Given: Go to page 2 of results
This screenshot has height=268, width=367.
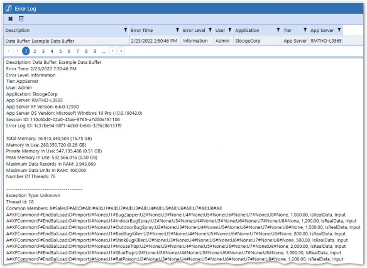Looking at the screenshot, I should pyautogui.click(x=35, y=51).
